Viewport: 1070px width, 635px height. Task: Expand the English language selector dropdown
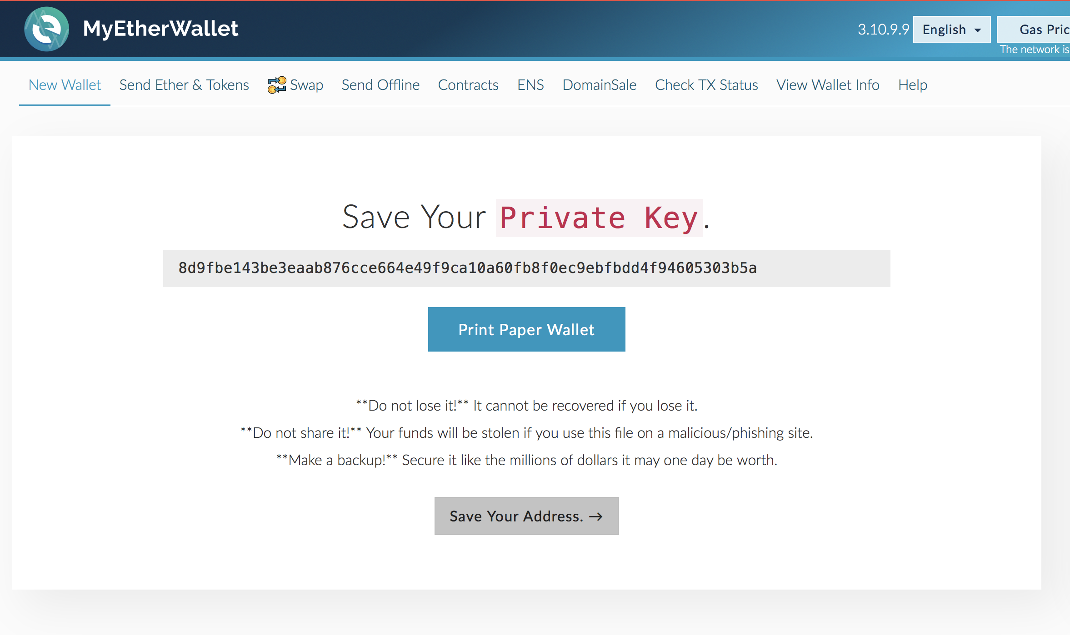951,30
